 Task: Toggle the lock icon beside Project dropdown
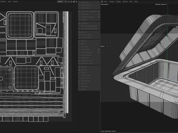click(x=71, y=1)
